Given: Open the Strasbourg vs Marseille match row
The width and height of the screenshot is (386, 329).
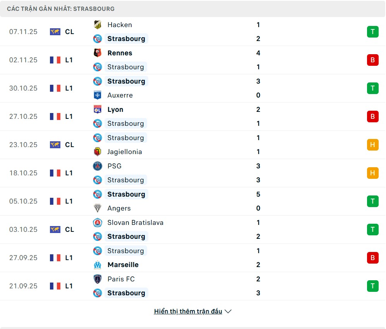Looking at the screenshot, I should [193, 258].
